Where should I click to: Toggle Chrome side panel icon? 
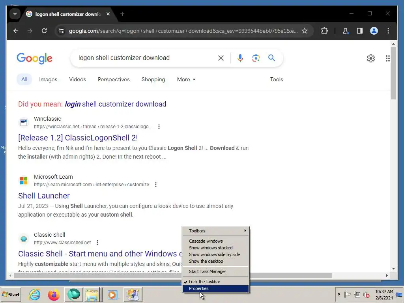360,31
